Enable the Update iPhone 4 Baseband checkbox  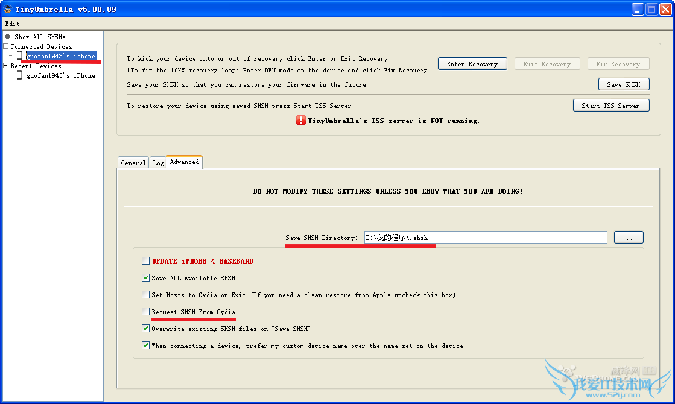pyautogui.click(x=145, y=260)
